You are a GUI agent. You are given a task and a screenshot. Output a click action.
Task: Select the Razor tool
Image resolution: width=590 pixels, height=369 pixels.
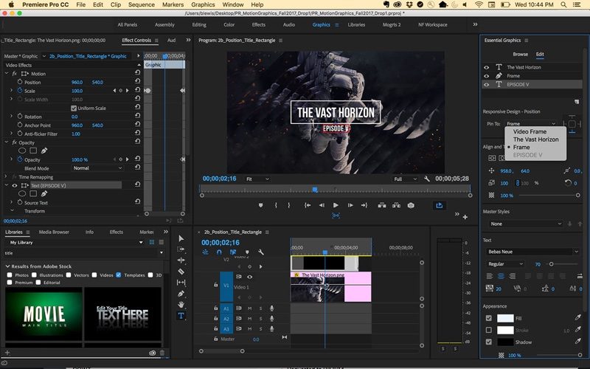pos(181,272)
